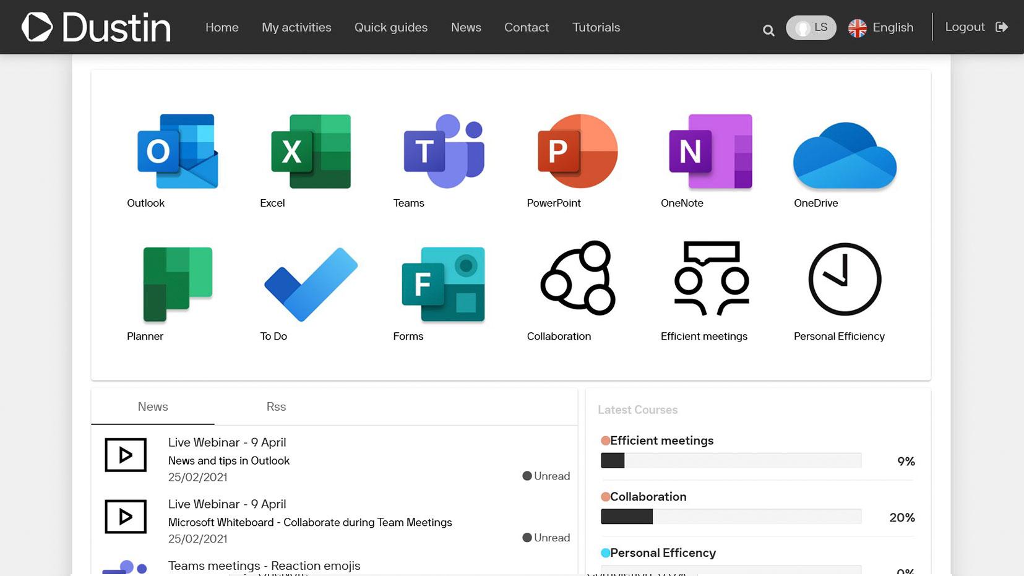Switch to the News tab

coord(153,406)
